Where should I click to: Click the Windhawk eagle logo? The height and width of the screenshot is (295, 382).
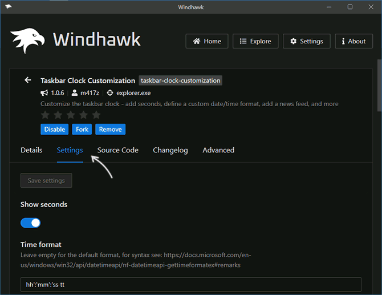(x=27, y=40)
